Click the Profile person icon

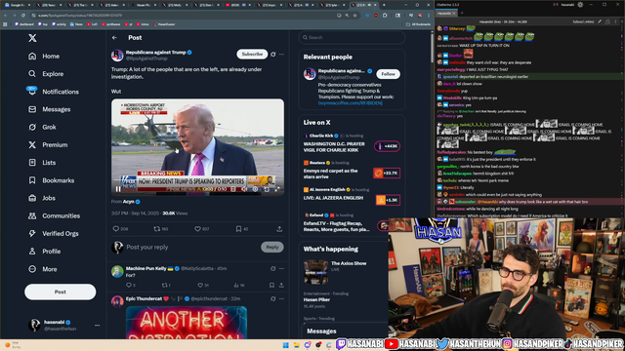point(32,252)
